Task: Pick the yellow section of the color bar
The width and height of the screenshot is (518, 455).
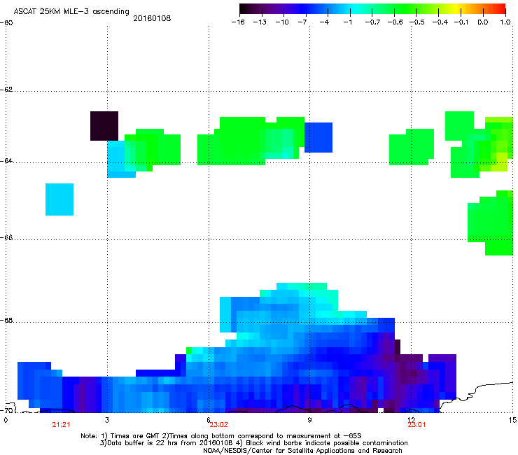Action: [457, 9]
